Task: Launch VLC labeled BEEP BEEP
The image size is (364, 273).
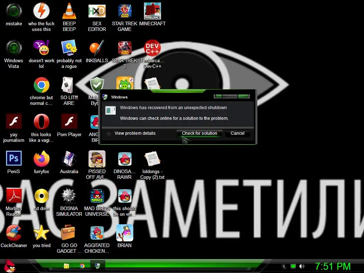Action: [69, 11]
